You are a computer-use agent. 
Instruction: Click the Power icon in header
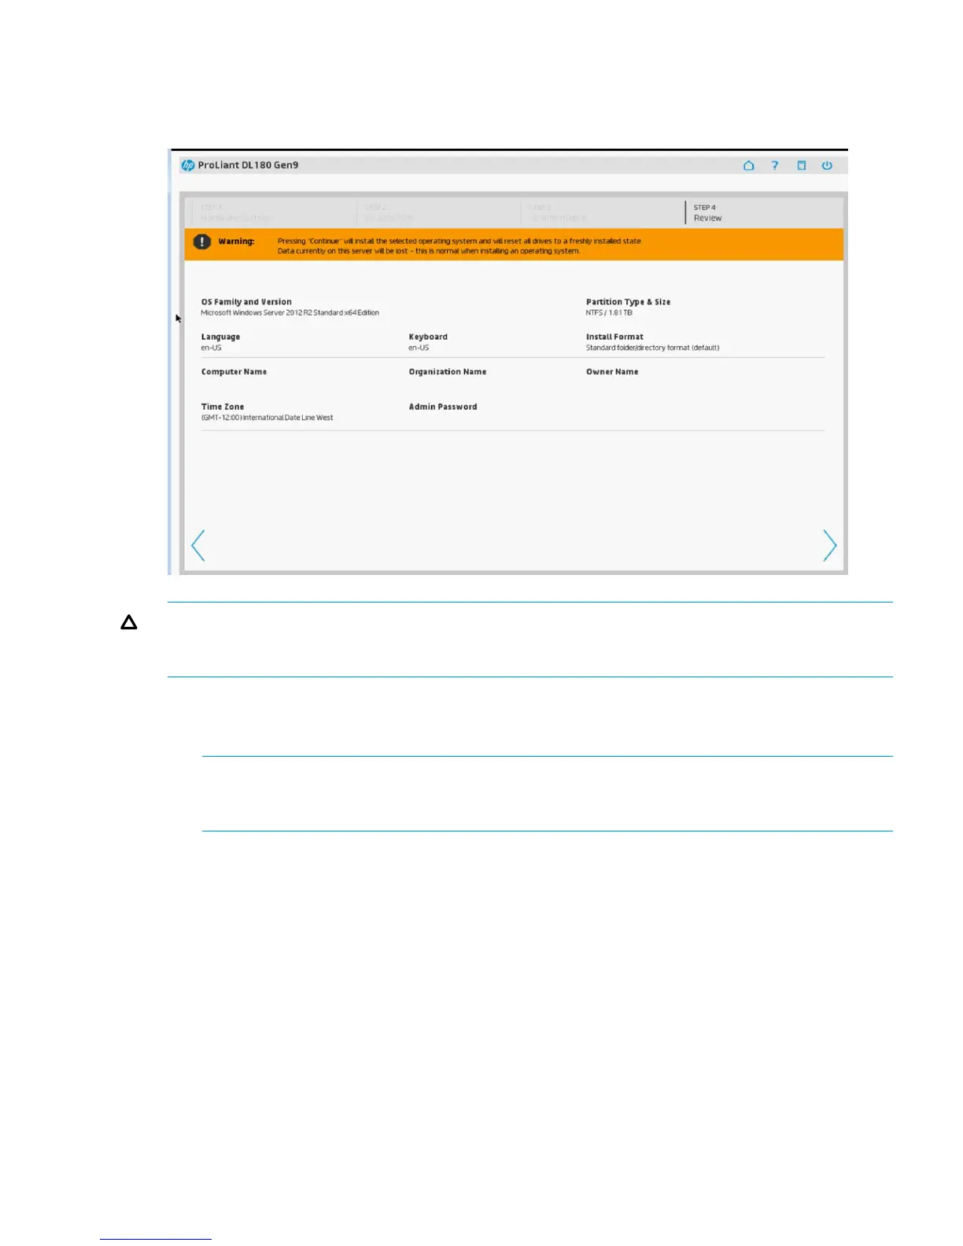[x=827, y=165]
